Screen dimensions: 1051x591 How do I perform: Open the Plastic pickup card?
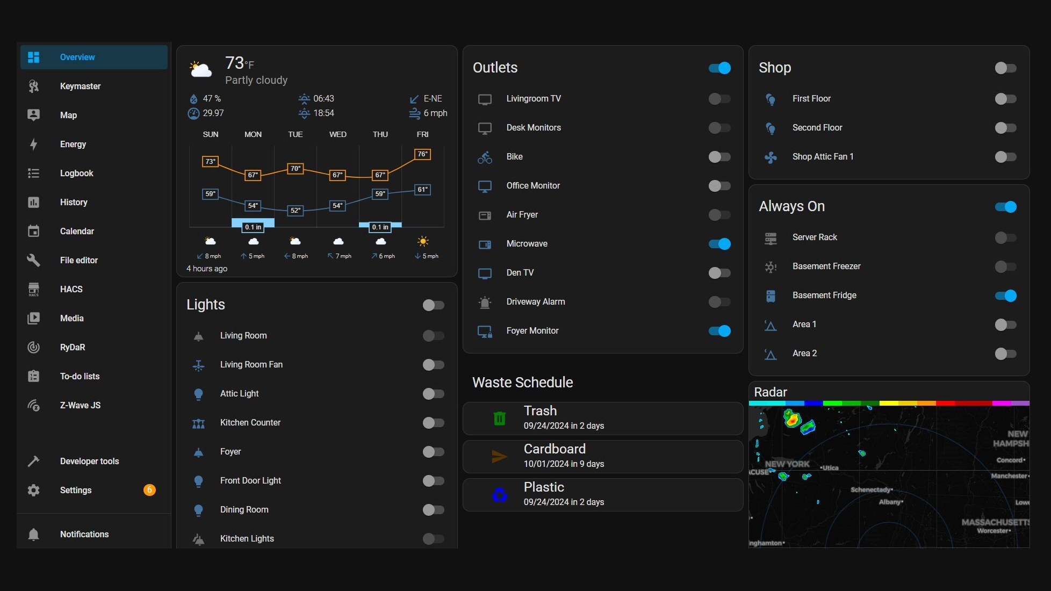click(603, 494)
